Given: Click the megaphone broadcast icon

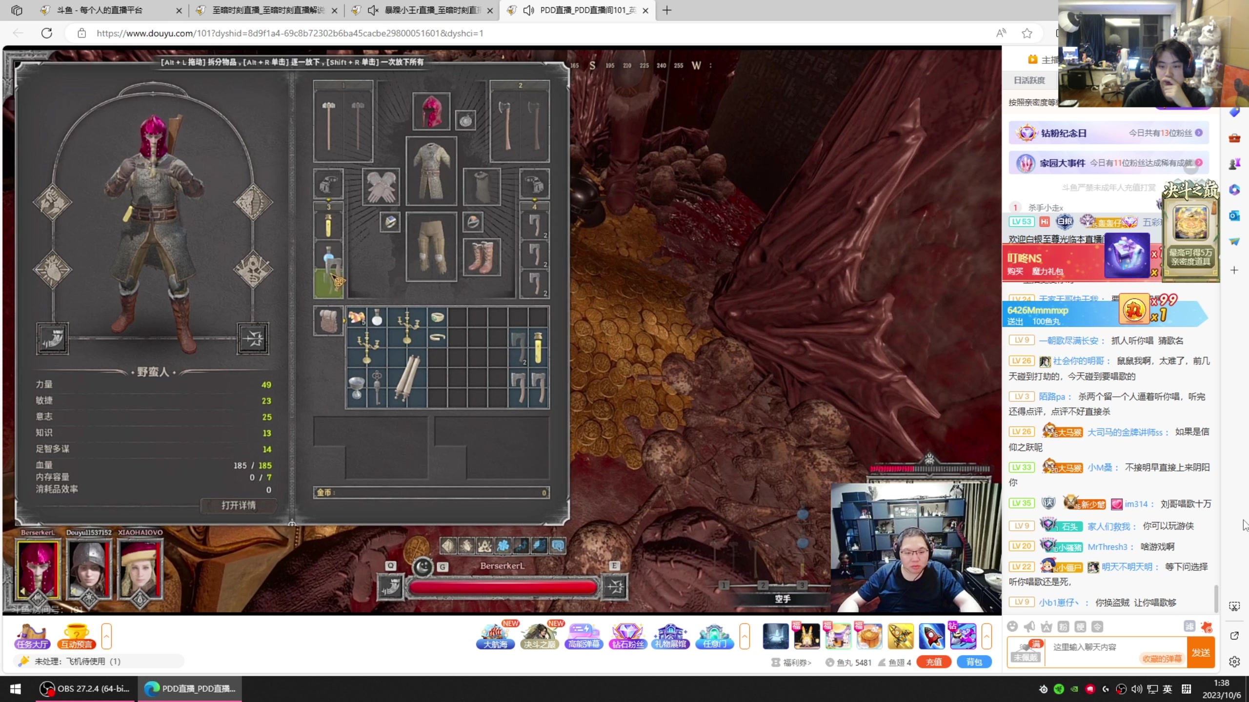Looking at the screenshot, I should [1029, 626].
